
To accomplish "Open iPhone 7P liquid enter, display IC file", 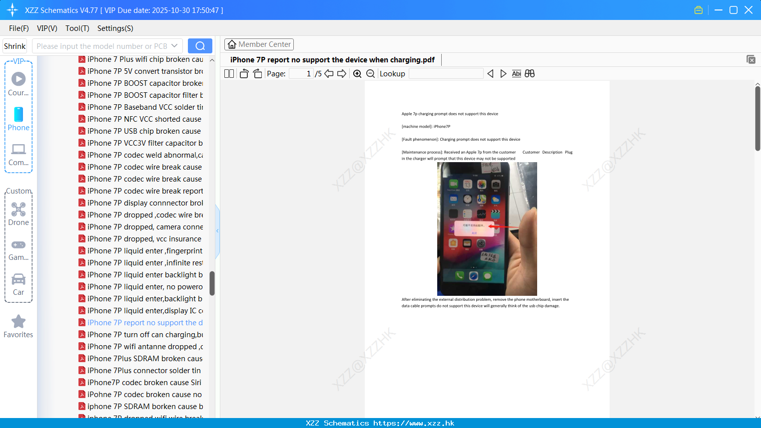I will tap(141, 311).
